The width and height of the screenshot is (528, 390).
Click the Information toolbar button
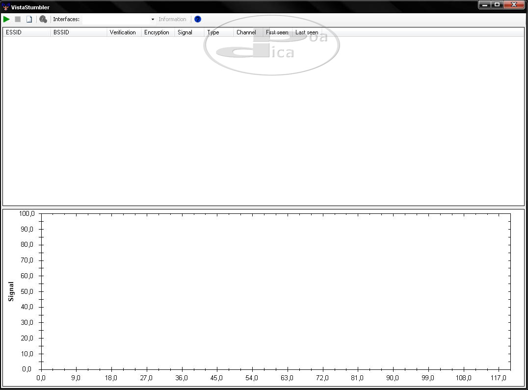tap(172, 20)
